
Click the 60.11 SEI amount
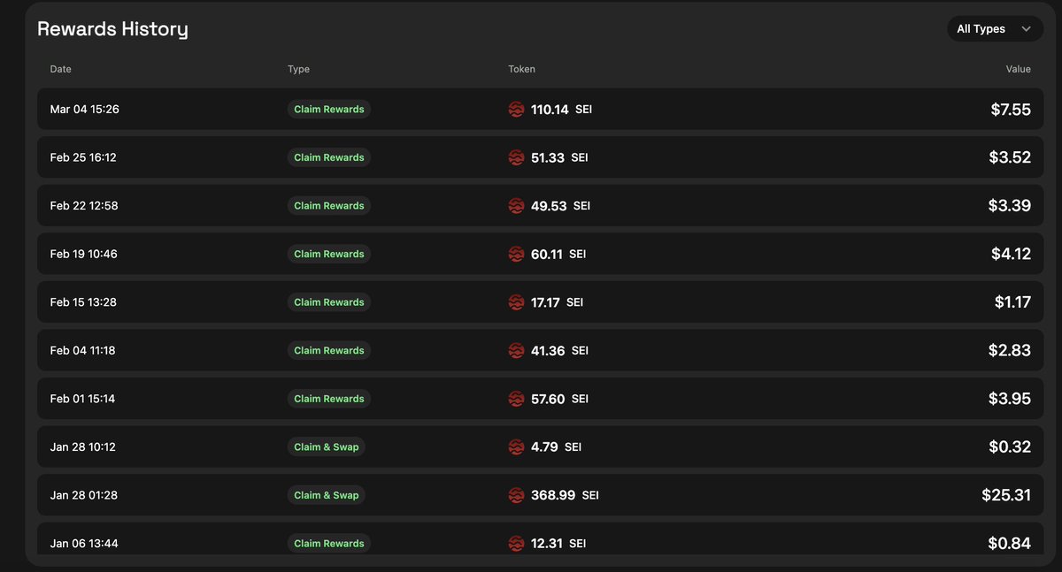(558, 254)
